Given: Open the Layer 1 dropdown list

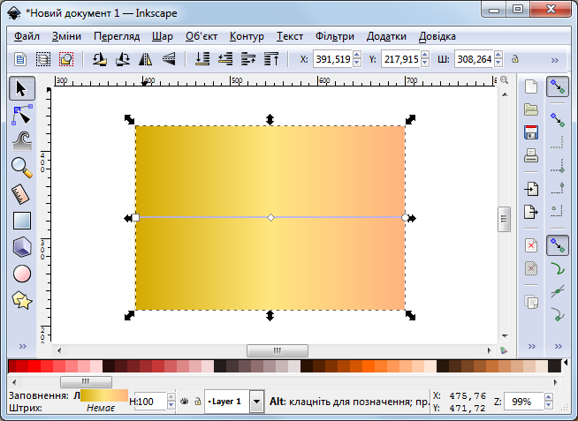Looking at the screenshot, I should (256, 402).
